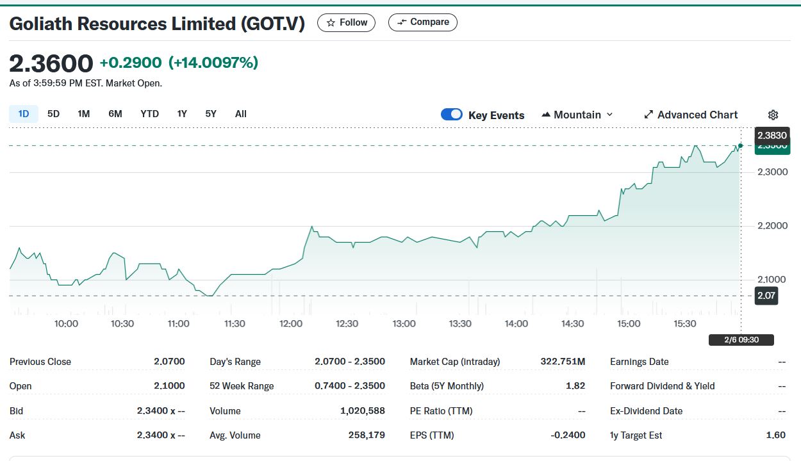
Task: Expand the Mountain chart type dropdown
Action: [x=609, y=115]
